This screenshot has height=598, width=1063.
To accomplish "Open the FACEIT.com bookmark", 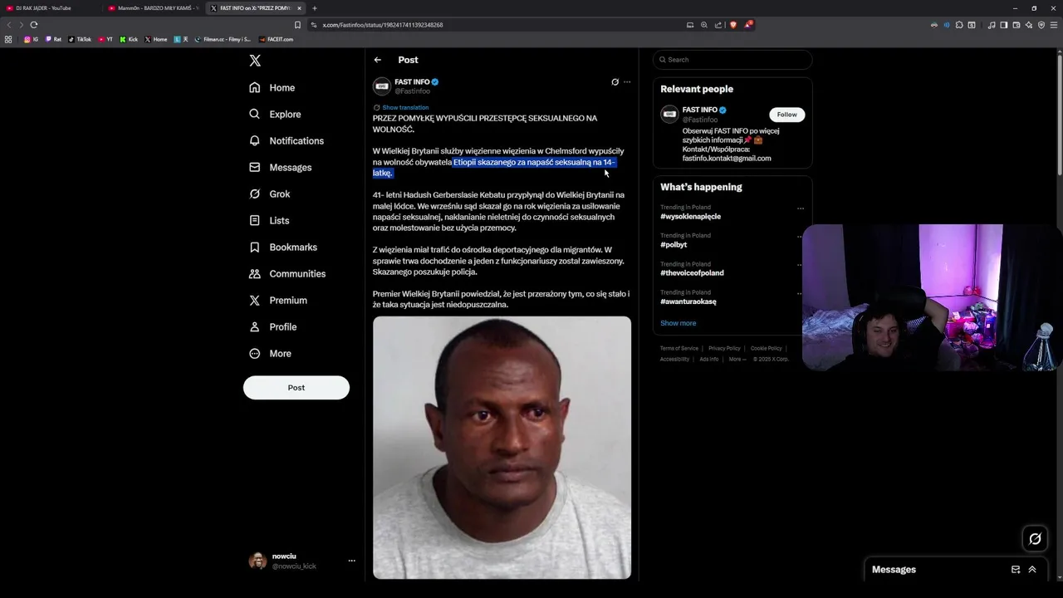I will click(276, 39).
